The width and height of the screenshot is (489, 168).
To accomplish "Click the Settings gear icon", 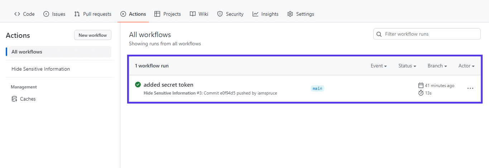I will pyautogui.click(x=290, y=14).
